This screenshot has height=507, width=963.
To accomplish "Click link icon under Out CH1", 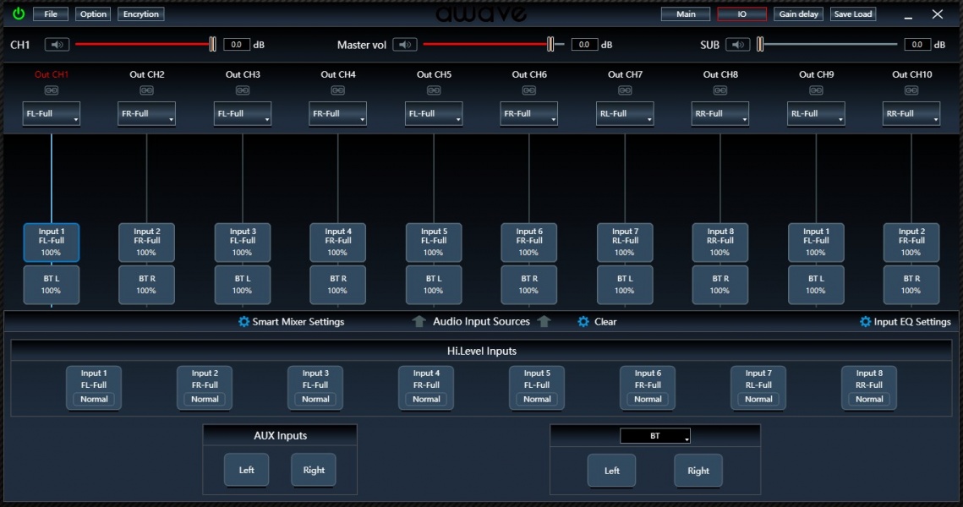I will pos(52,90).
